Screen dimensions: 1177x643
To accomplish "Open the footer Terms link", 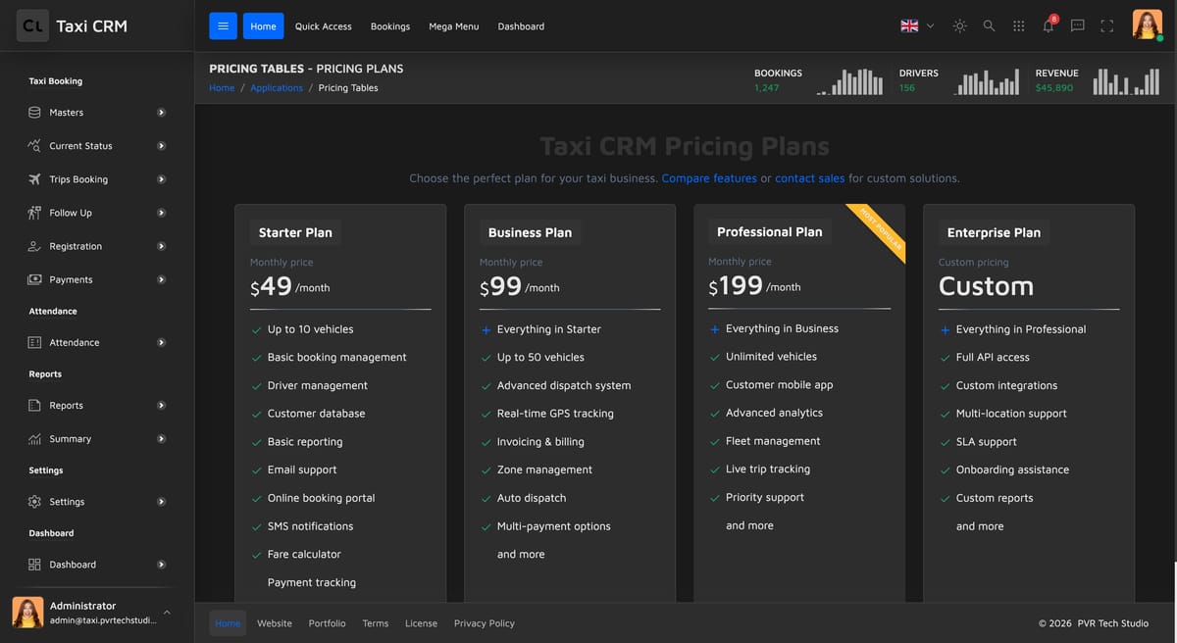I will coord(376,623).
